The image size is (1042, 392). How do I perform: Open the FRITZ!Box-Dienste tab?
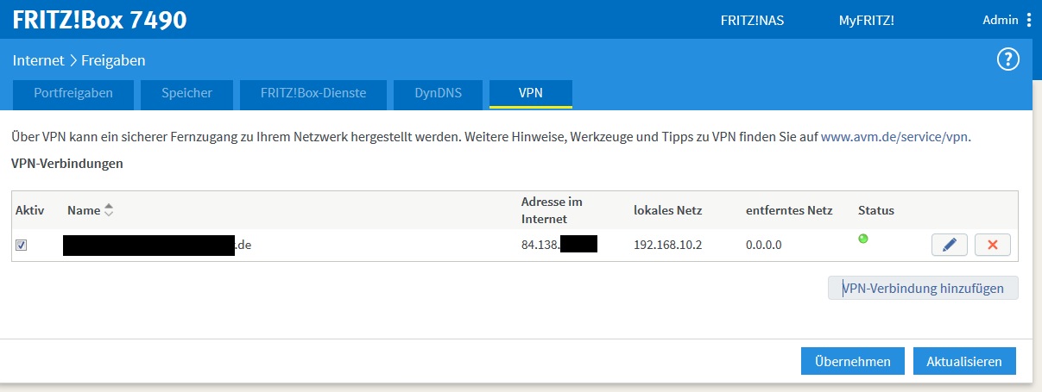(313, 93)
